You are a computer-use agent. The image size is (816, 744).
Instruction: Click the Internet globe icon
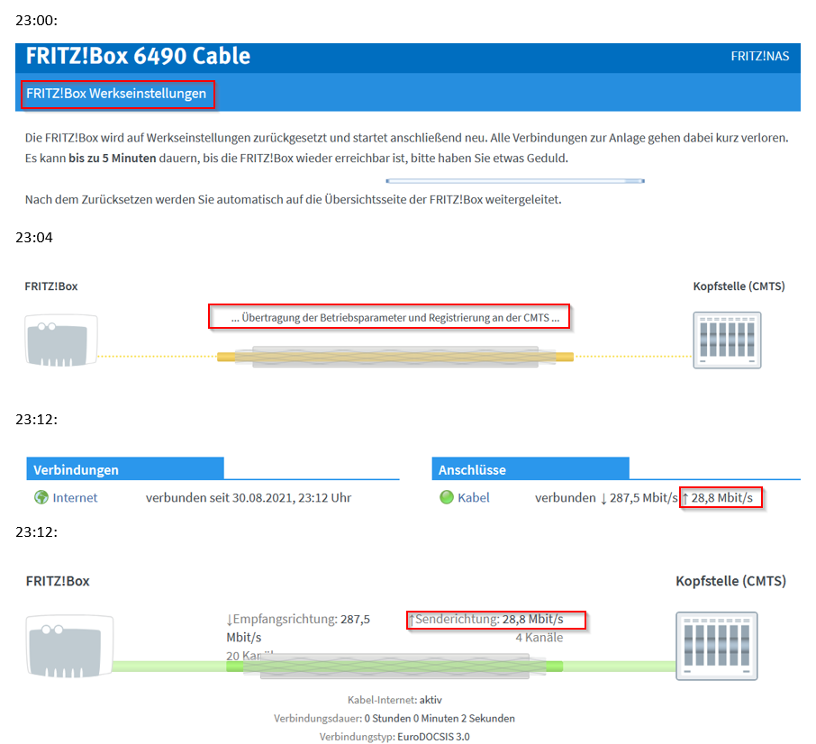pos(41,497)
